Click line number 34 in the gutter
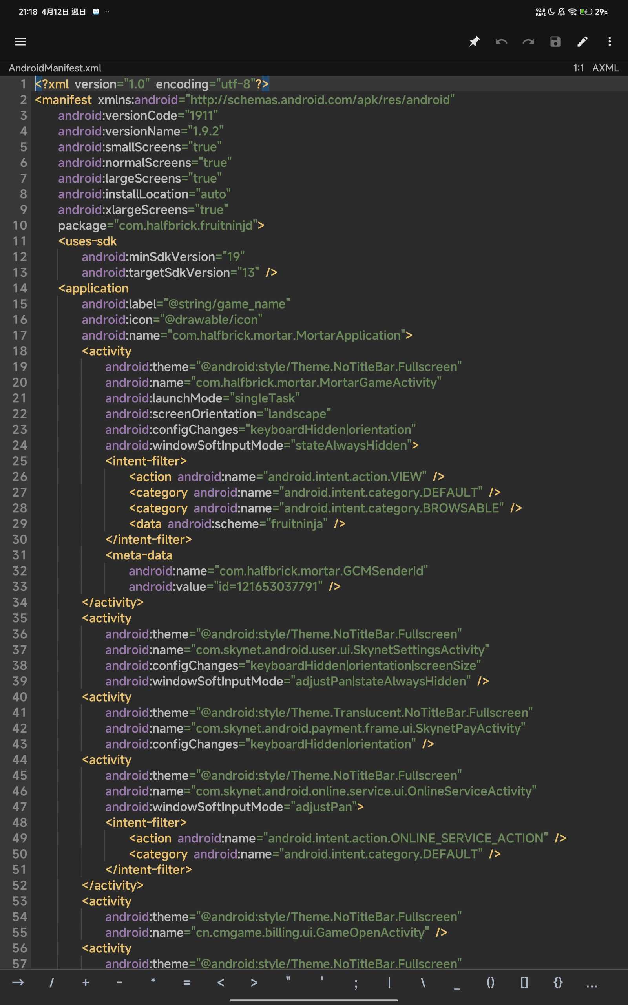This screenshot has height=1005, width=628. coord(20,602)
